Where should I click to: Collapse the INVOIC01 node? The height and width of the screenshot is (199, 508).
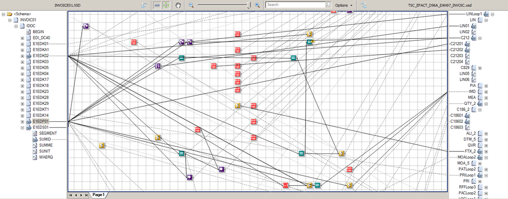point(10,20)
